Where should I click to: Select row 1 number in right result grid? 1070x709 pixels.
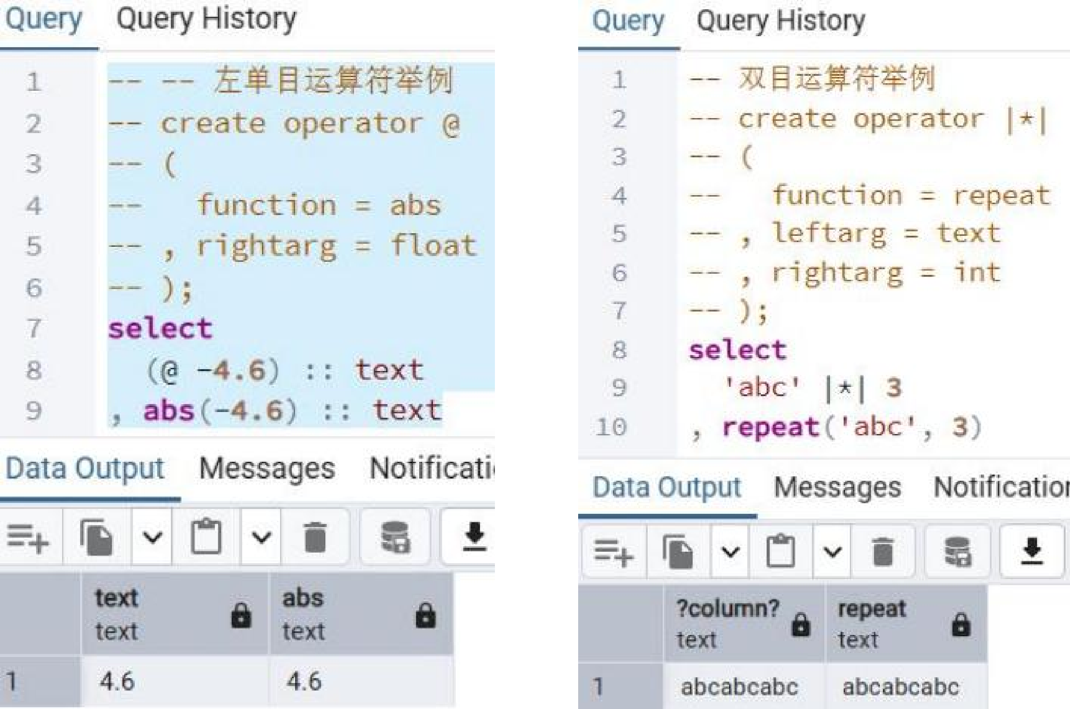click(620, 687)
